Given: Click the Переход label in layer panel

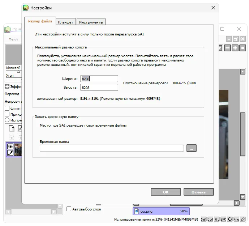Looking at the screenshot, I should pyautogui.click(x=12, y=94).
